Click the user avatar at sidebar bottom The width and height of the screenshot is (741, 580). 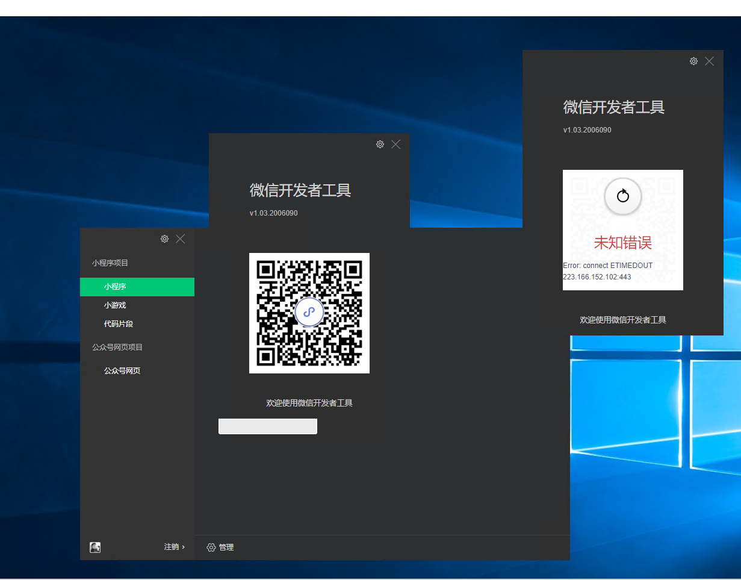coord(95,547)
